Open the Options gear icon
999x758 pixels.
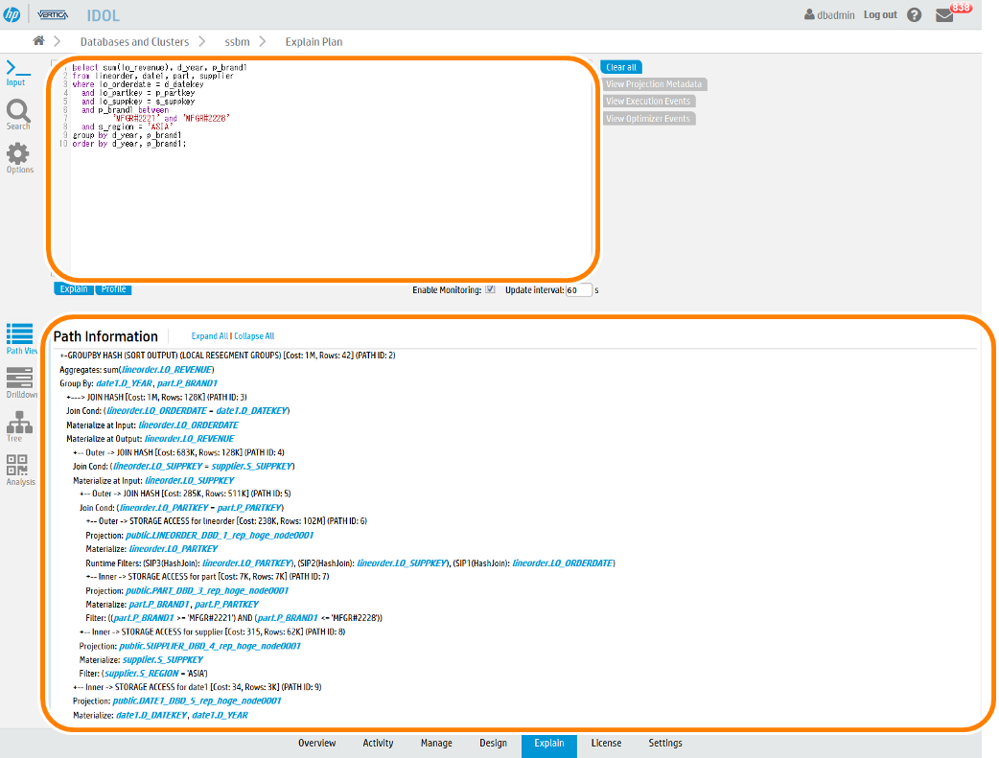(x=18, y=153)
